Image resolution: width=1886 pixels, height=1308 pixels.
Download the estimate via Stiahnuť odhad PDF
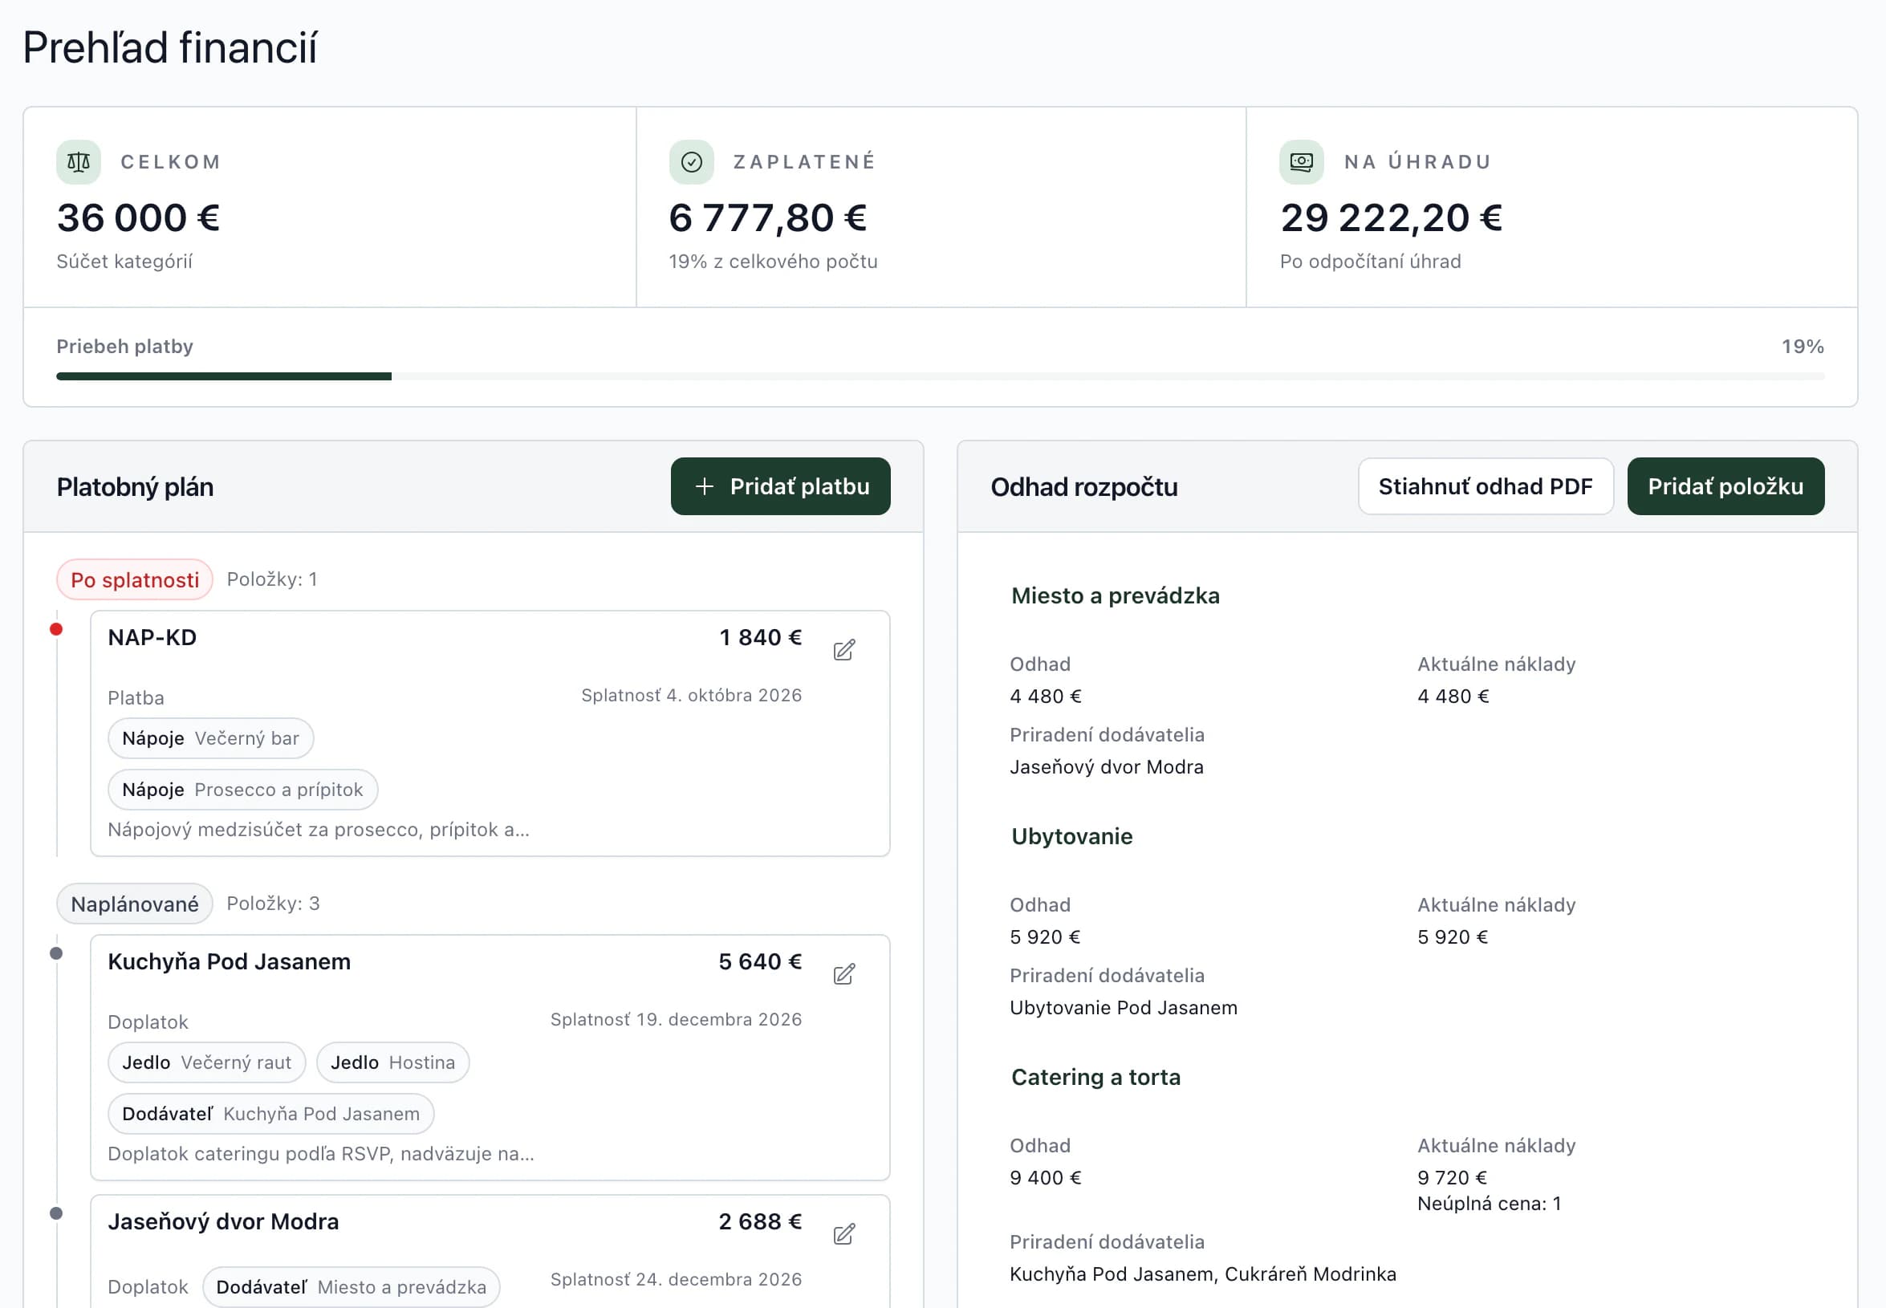(1486, 486)
